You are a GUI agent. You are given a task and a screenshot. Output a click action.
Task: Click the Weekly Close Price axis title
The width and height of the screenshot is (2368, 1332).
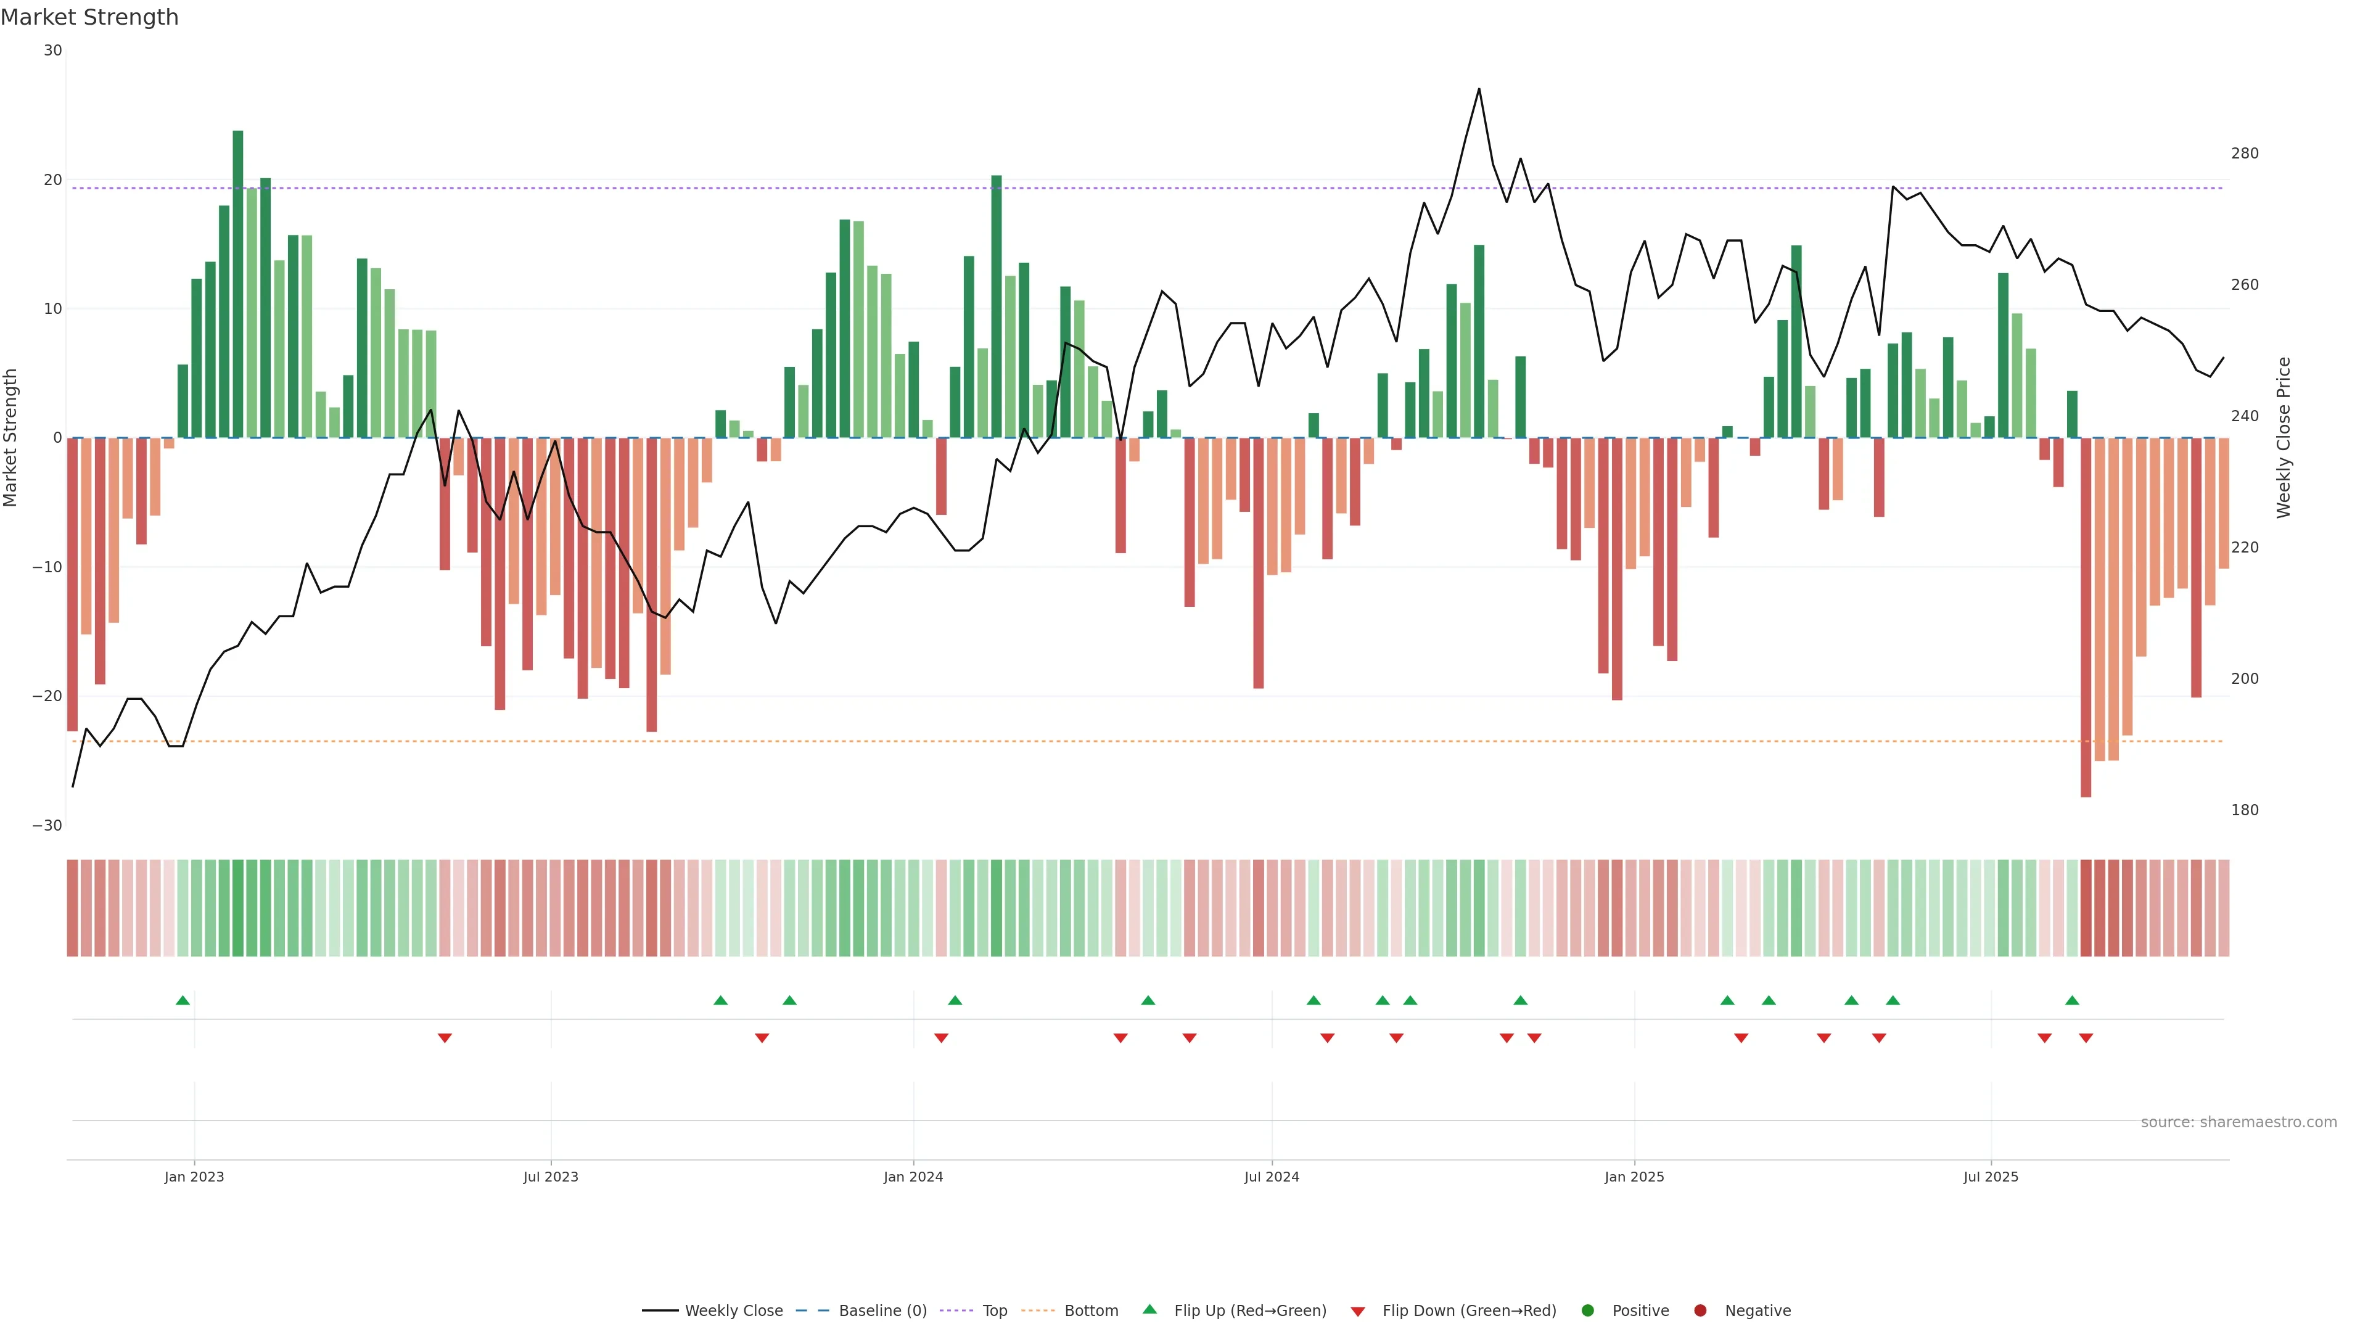(2284, 438)
